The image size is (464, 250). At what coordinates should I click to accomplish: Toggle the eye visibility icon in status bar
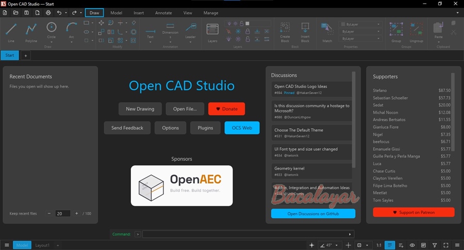(412, 245)
